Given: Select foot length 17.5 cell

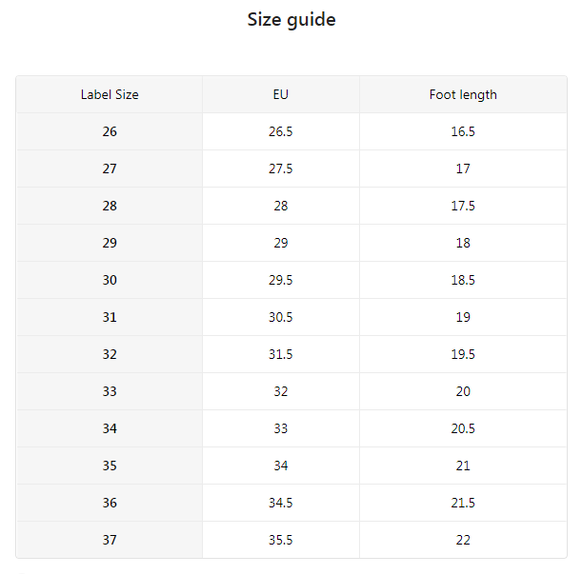Looking at the screenshot, I should 463,206.
